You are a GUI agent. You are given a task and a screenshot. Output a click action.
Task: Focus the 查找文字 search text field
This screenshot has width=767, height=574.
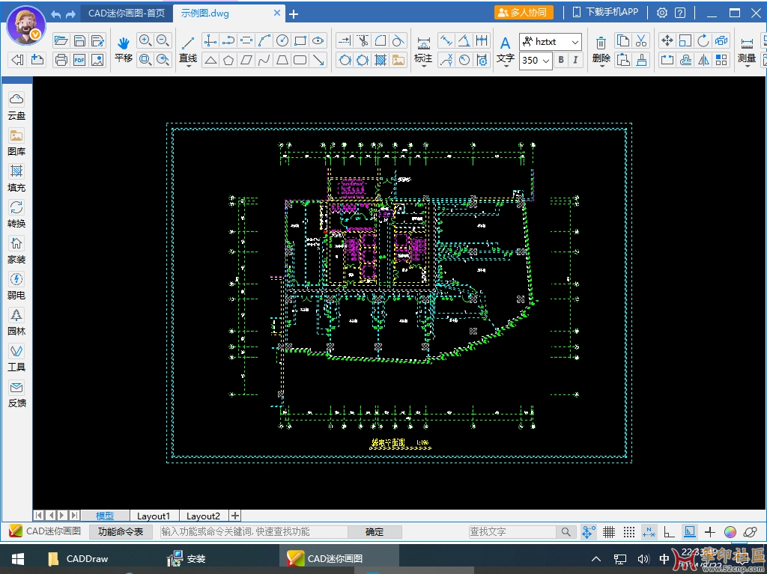[x=512, y=531]
